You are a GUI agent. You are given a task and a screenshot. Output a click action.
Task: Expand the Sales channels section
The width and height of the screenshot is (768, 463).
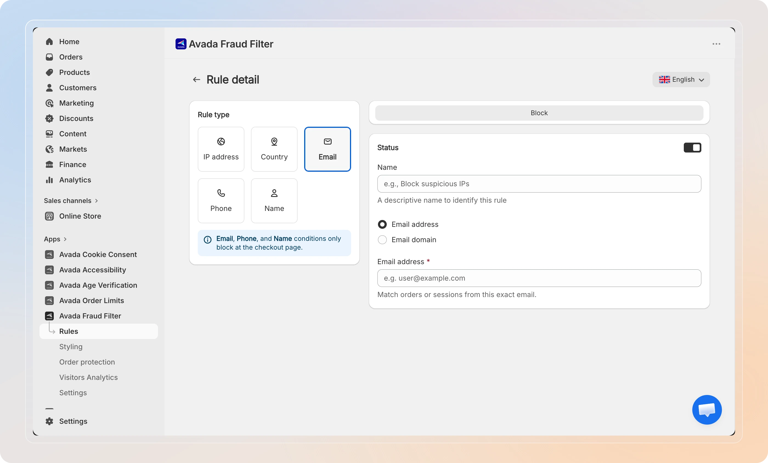pos(71,201)
